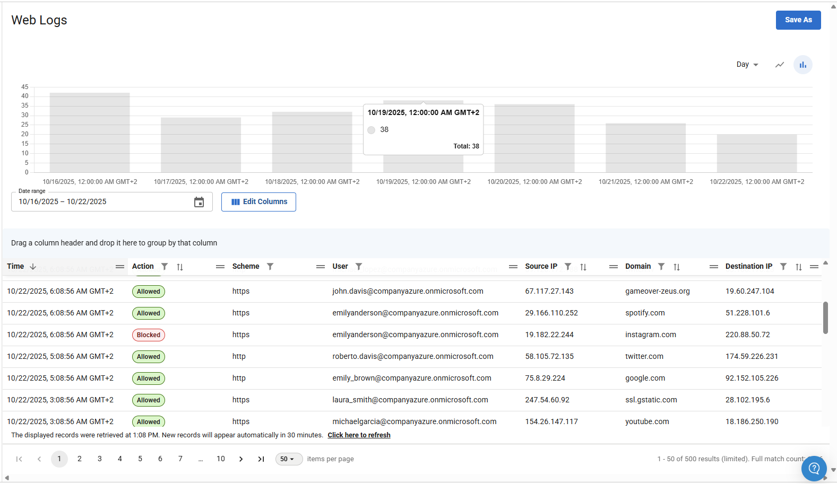The width and height of the screenshot is (837, 484).
Task: Go to page 10 of results
Action: (x=221, y=459)
